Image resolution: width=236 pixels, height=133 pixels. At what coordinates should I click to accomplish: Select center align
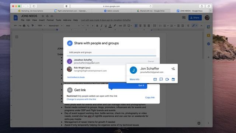140,25
